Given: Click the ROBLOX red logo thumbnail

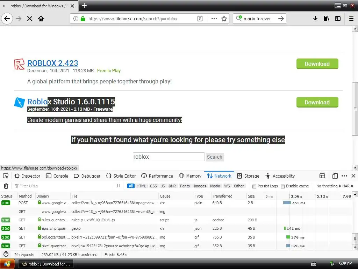Looking at the screenshot, I should [x=20, y=64].
